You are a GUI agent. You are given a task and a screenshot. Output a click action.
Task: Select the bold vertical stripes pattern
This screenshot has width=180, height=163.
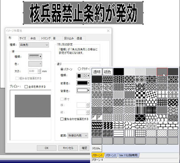pyautogui.click(x=140, y=110)
